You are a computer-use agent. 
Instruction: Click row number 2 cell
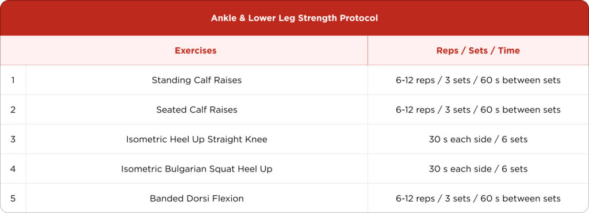pyautogui.click(x=13, y=110)
